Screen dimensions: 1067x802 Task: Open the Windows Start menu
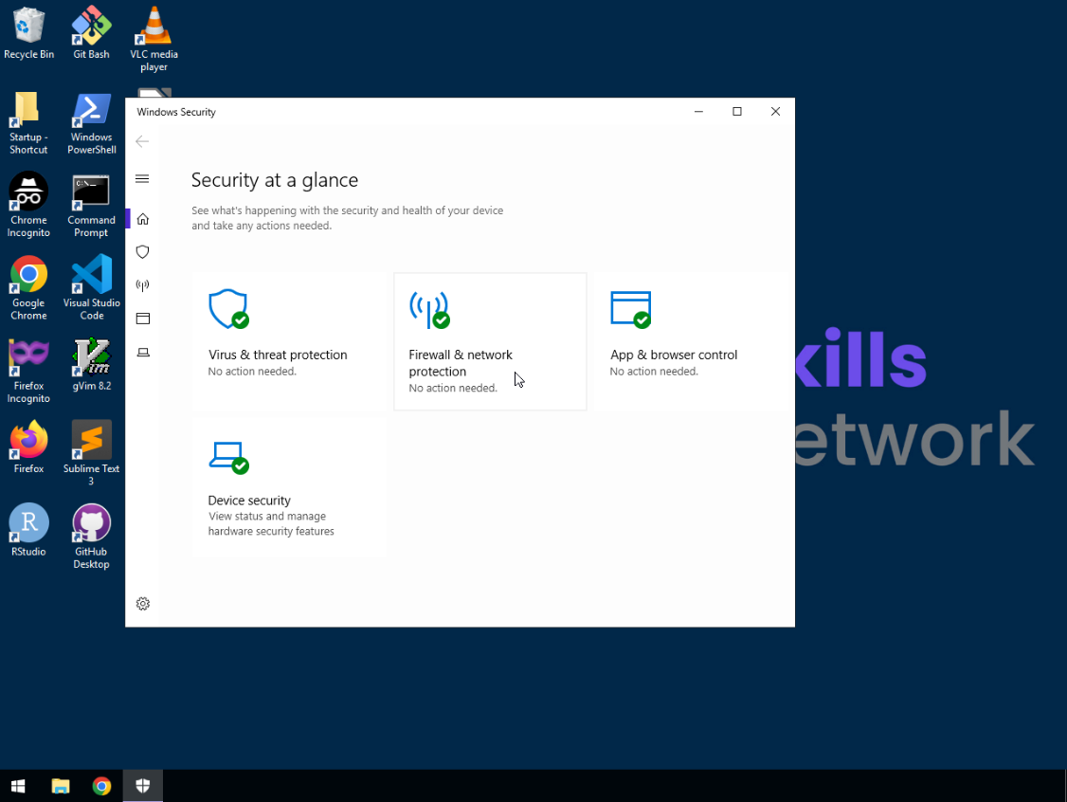tap(18, 786)
